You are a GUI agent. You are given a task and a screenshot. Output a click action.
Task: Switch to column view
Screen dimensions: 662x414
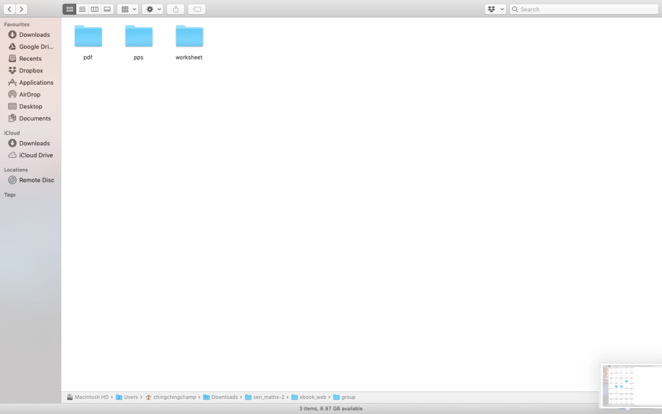coord(94,9)
